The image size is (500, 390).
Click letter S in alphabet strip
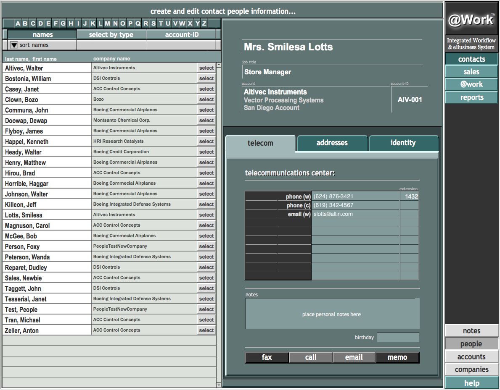[x=153, y=24]
